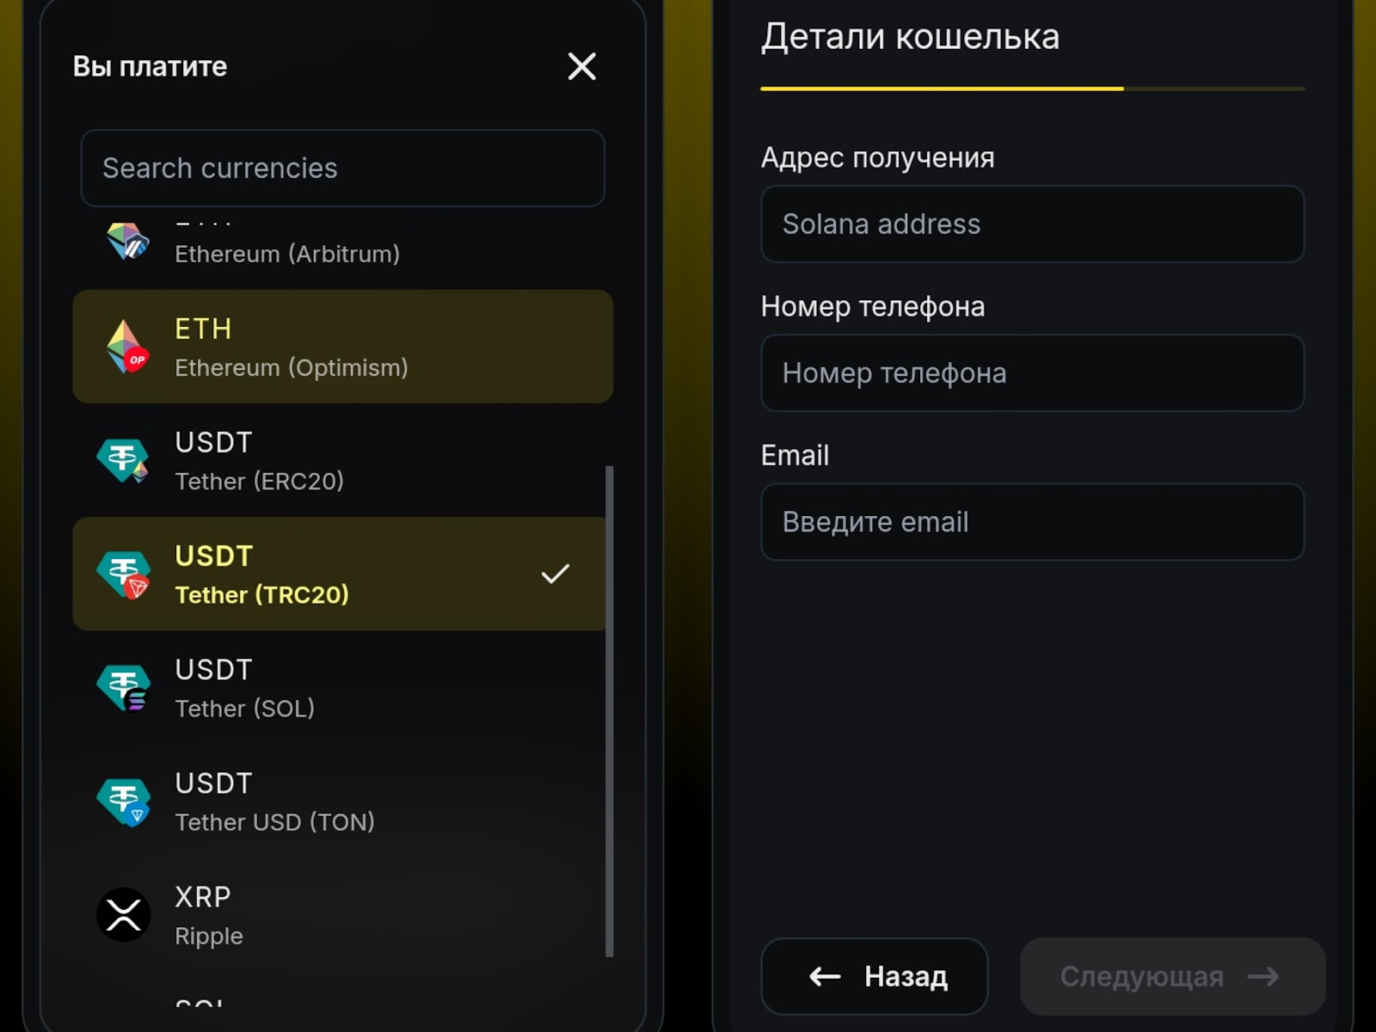
Task: Click the Tether TON coin icon
Action: click(x=123, y=801)
